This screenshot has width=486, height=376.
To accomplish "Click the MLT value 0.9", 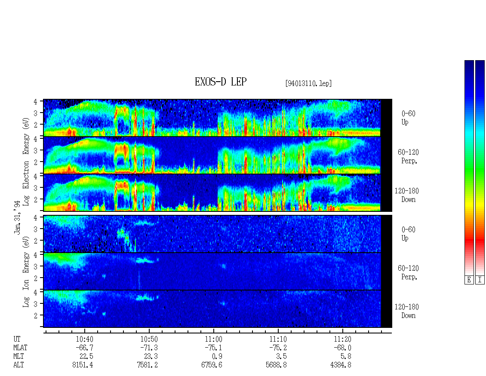I will [x=217, y=357].
